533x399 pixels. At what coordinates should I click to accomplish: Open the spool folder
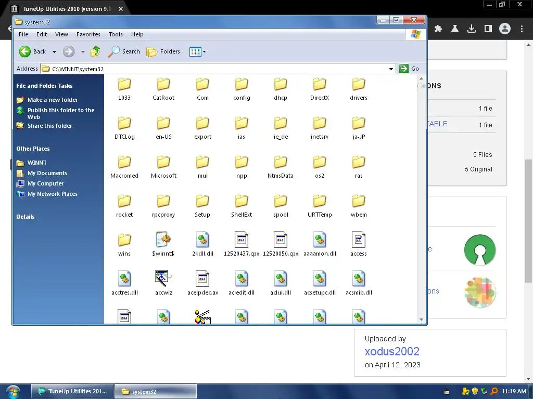click(x=281, y=207)
